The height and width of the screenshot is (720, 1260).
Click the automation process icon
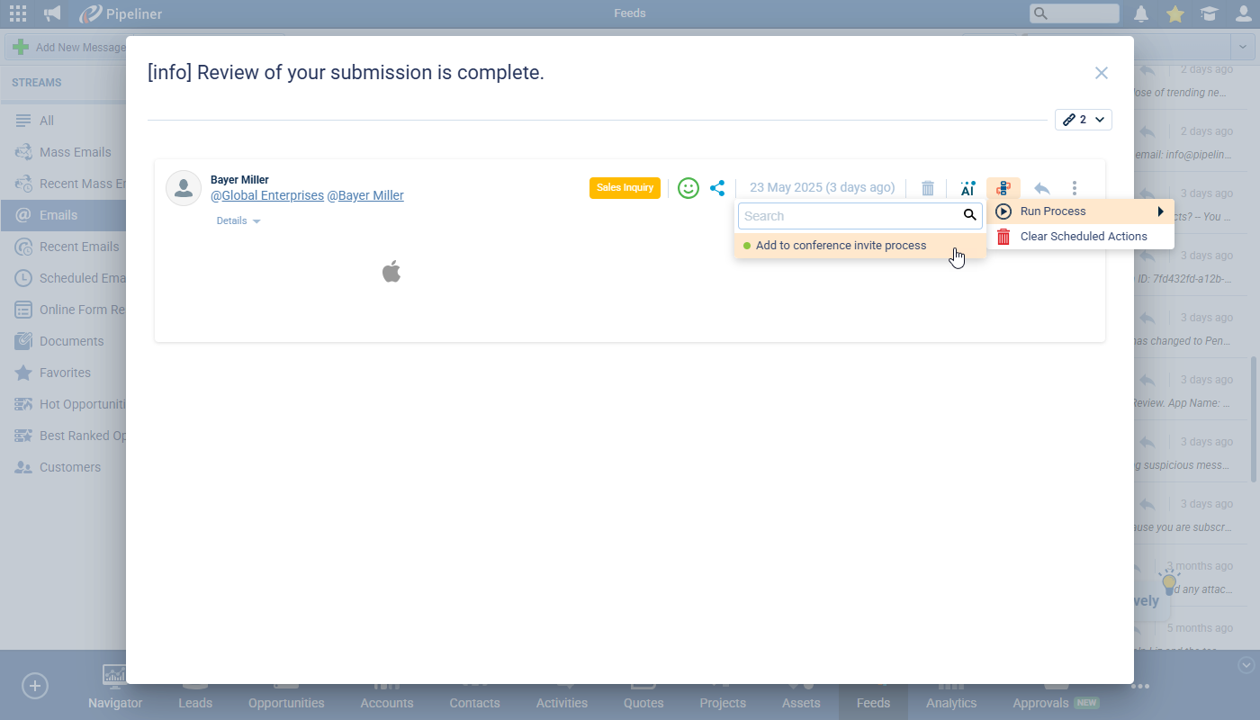click(1003, 188)
